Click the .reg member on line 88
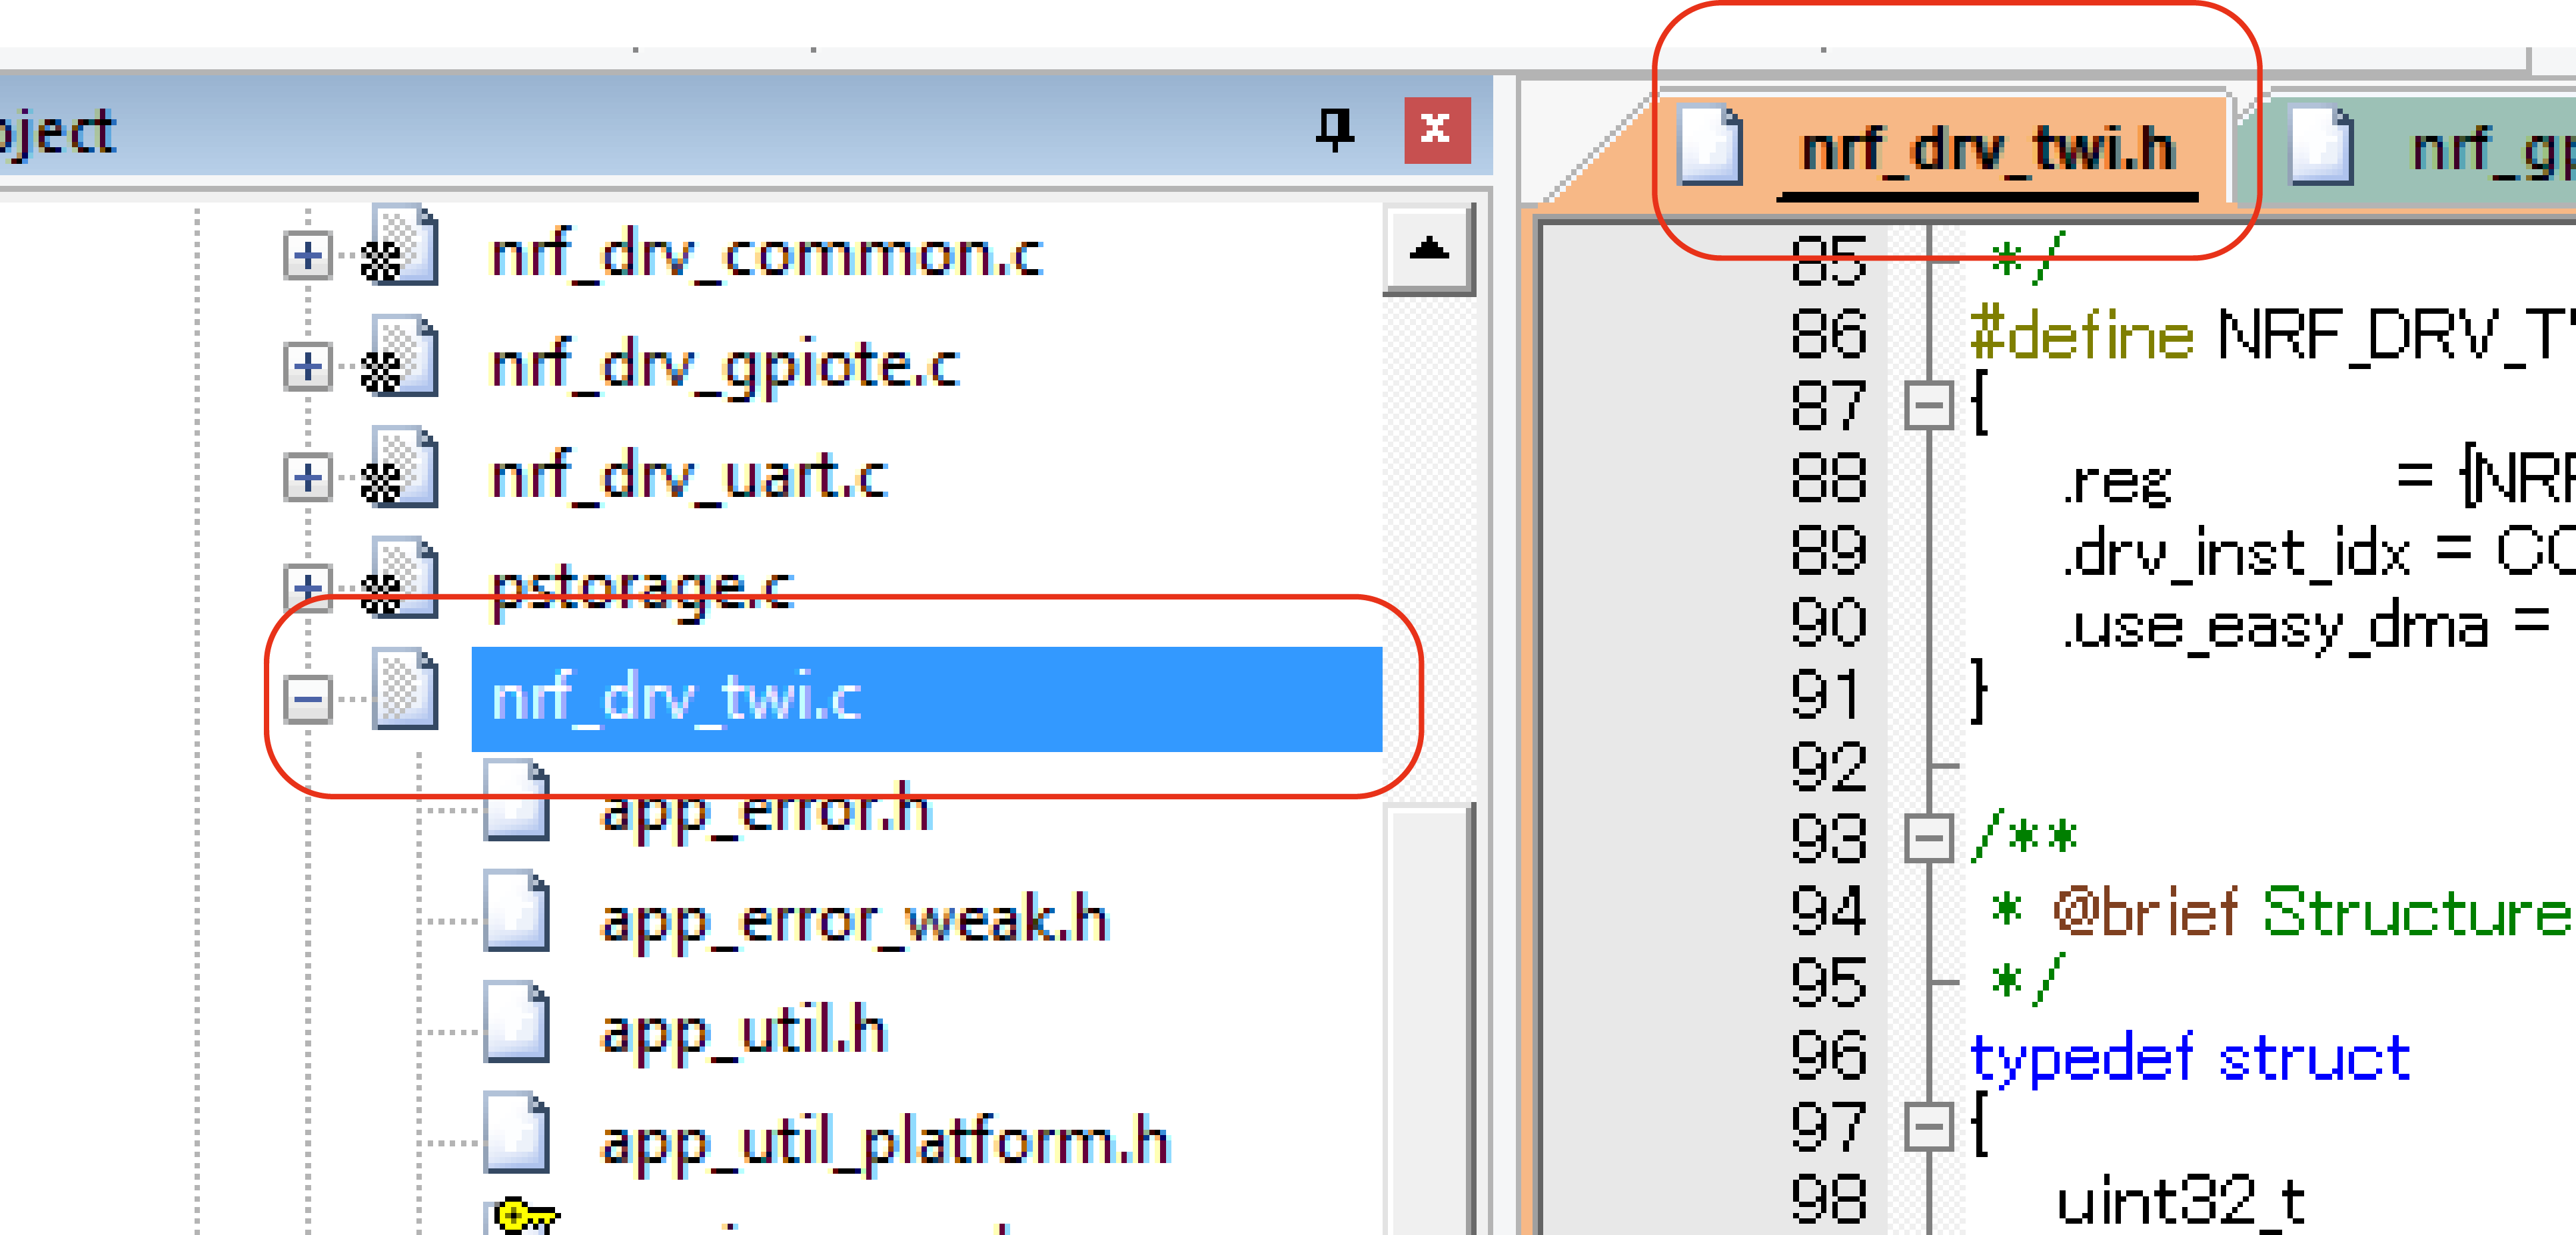The height and width of the screenshot is (1235, 2576). tap(2118, 484)
